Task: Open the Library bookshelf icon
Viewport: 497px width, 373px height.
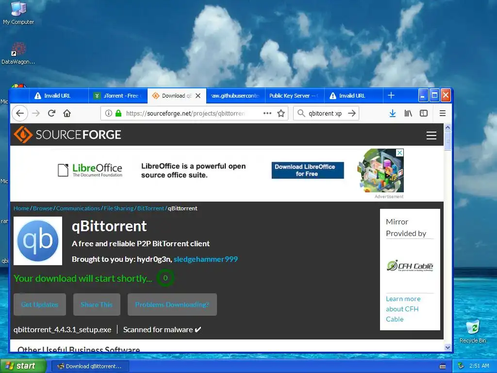Action: coord(408,113)
